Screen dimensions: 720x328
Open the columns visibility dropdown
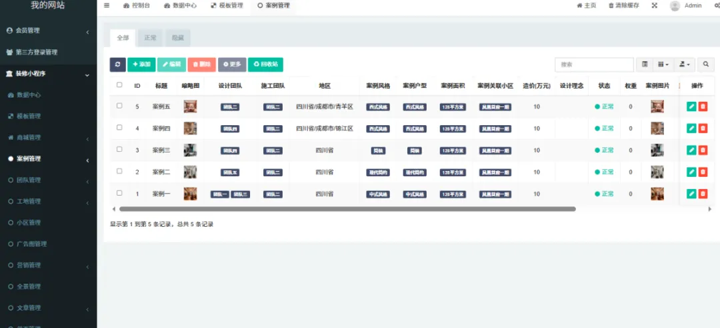pos(663,65)
